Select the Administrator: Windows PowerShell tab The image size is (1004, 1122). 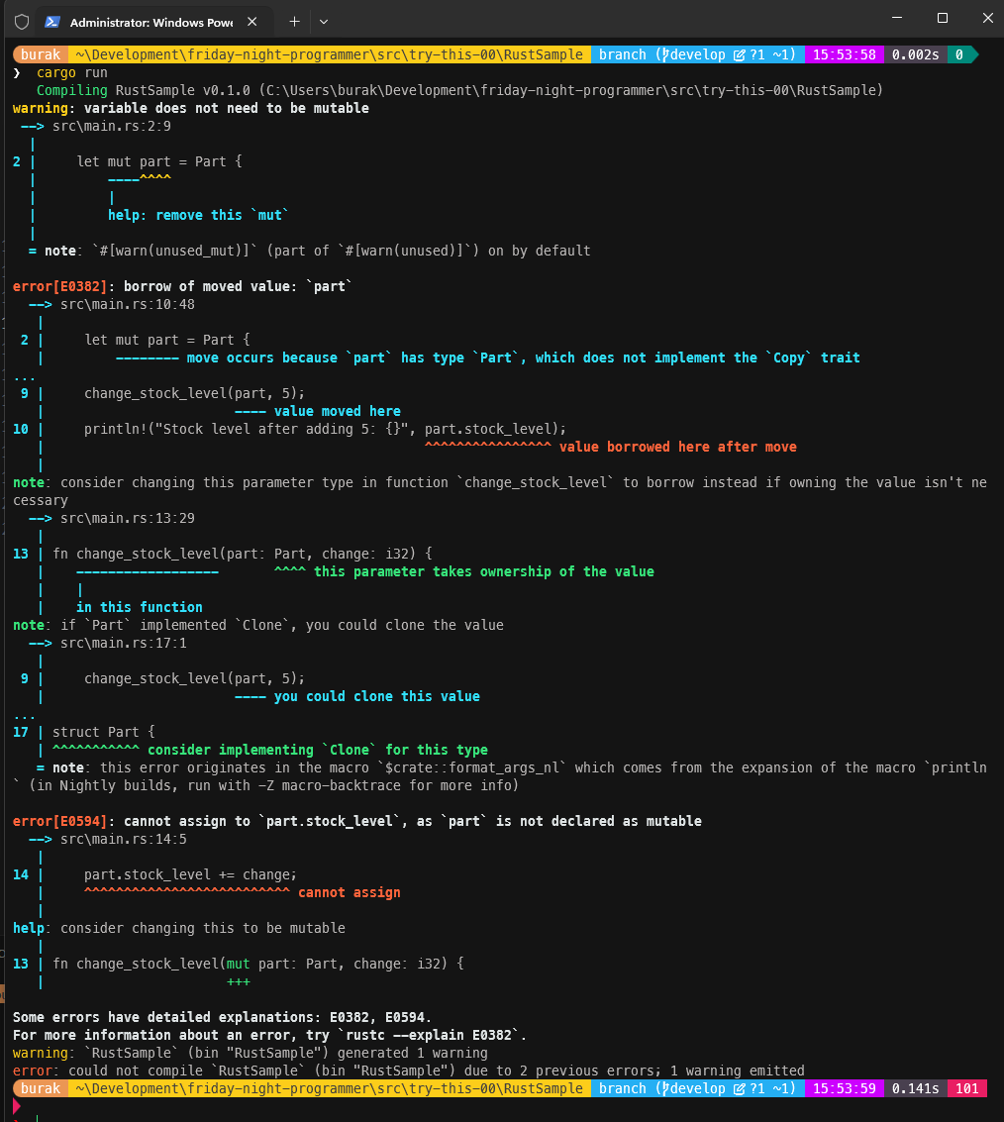click(x=149, y=21)
